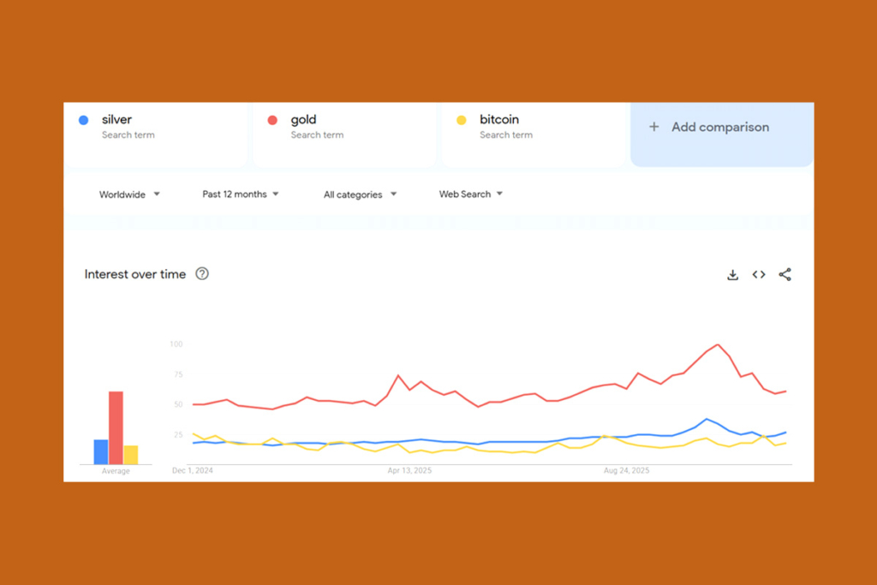Click the Interest over time heading
Screen dimensions: 877x585
134,274
